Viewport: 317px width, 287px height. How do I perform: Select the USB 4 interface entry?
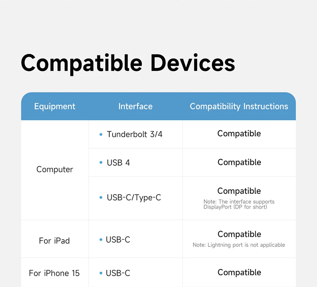pos(118,163)
